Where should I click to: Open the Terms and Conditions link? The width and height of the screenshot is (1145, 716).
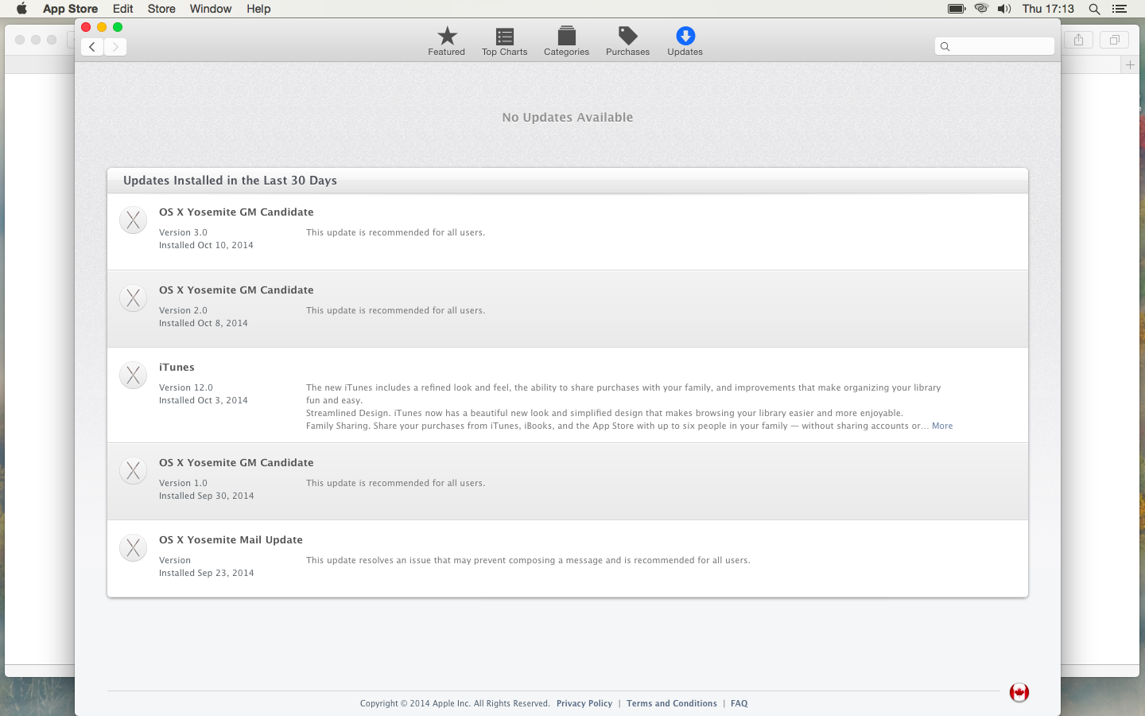point(672,703)
